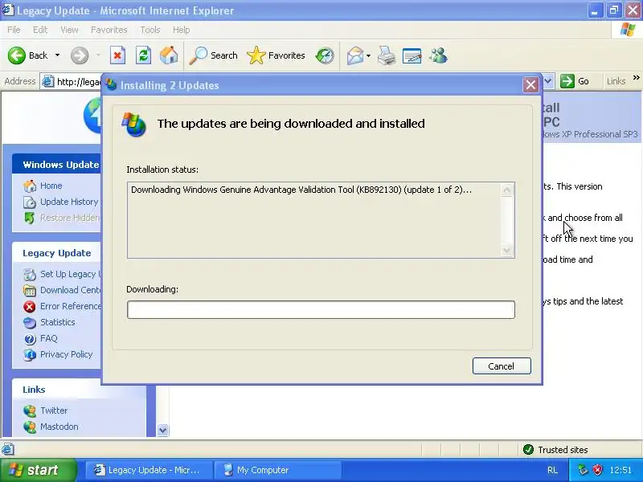The image size is (643, 482).
Task: Click the Refresh icon in toolbar
Action: [143, 55]
